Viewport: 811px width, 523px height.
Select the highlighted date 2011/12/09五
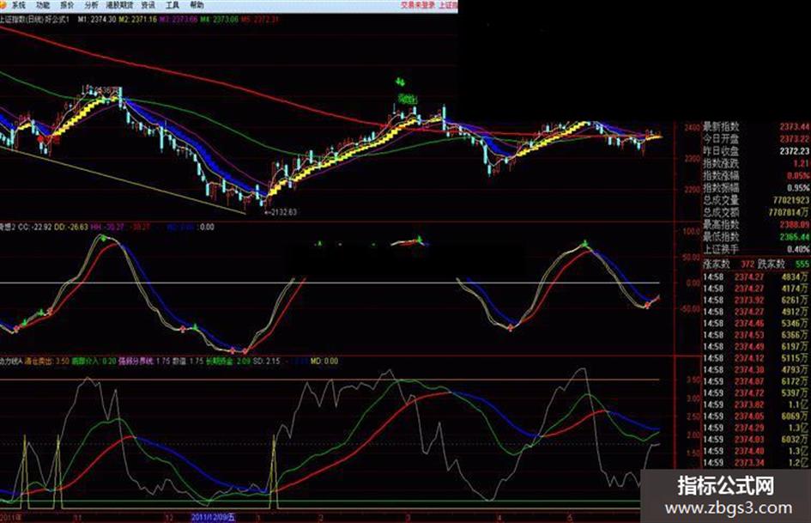(x=213, y=517)
